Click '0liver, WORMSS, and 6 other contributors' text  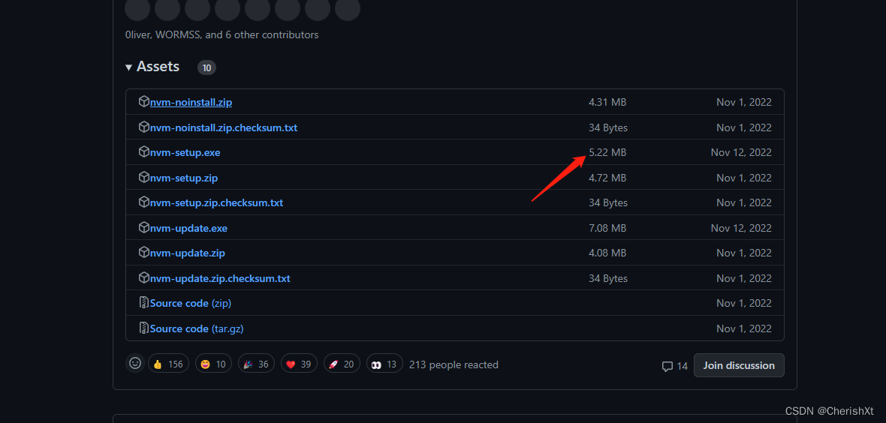(222, 35)
